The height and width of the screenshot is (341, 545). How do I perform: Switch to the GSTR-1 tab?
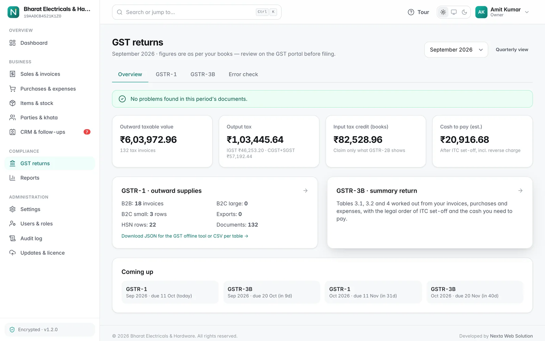166,74
